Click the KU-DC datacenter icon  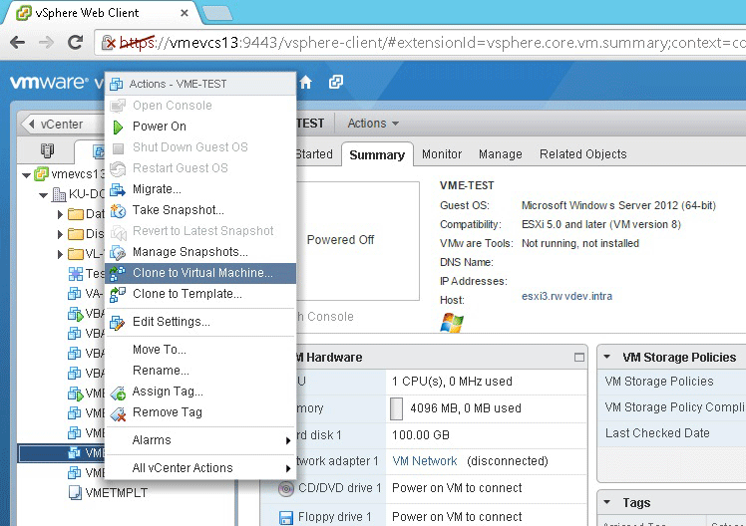coord(59,194)
